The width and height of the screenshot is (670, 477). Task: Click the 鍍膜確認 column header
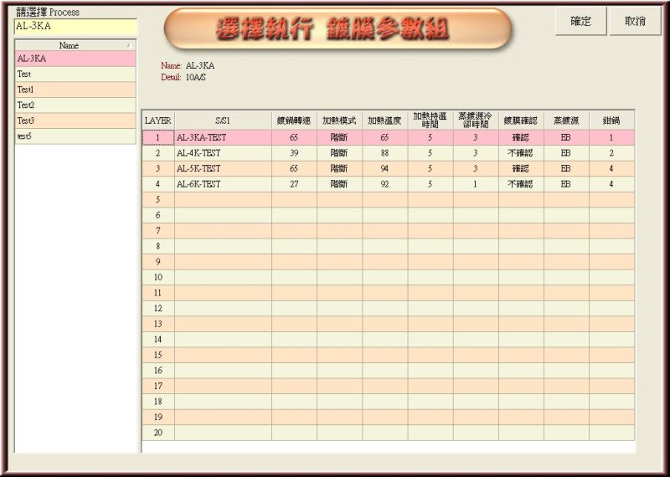pyautogui.click(x=520, y=121)
